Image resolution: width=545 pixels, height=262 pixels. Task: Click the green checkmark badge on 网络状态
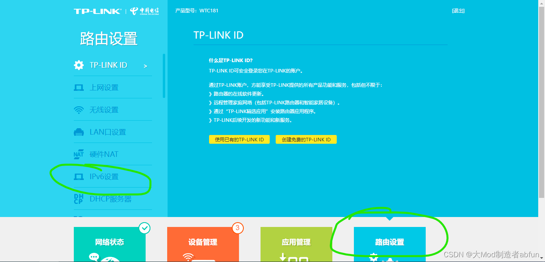pos(144,228)
